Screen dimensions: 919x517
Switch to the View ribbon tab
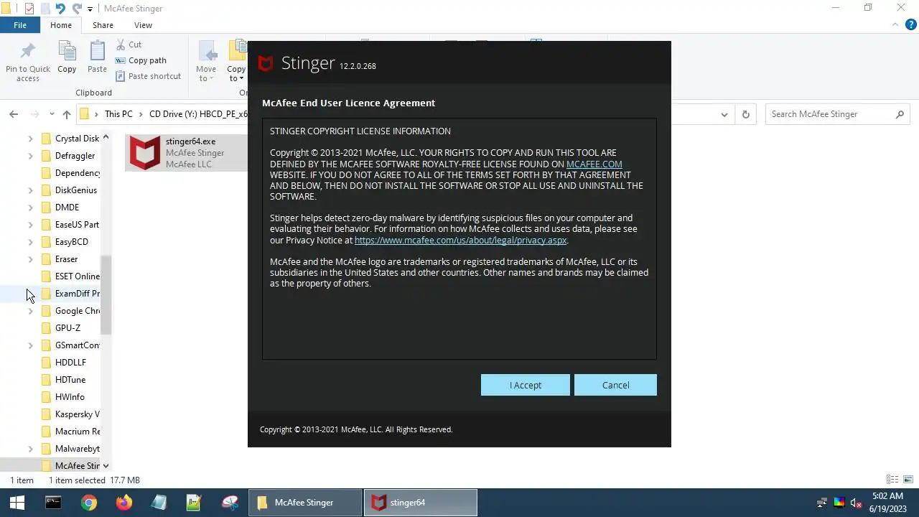143,25
